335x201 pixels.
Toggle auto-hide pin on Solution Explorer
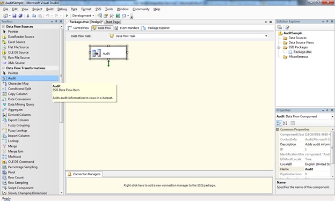[327, 21]
